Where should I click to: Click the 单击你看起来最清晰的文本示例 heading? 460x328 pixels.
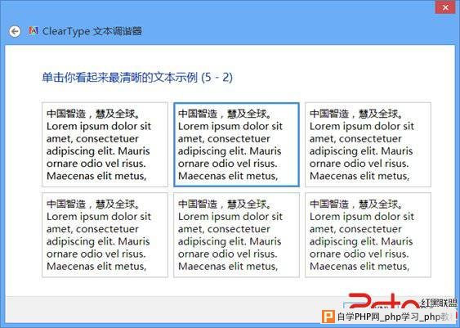pos(120,78)
